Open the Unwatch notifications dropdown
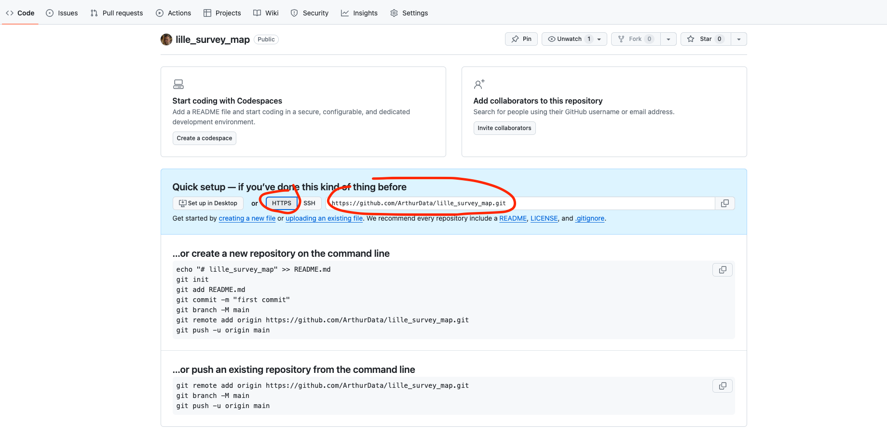 pyautogui.click(x=574, y=39)
